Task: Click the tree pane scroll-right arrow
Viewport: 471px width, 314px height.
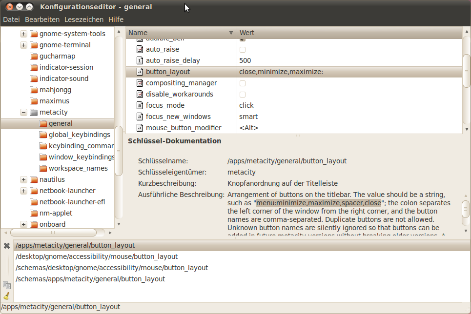Action: (x=110, y=233)
